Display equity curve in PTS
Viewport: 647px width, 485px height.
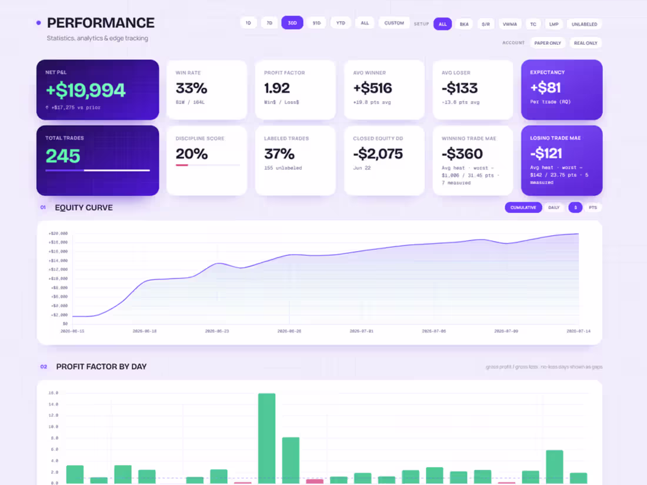click(592, 208)
